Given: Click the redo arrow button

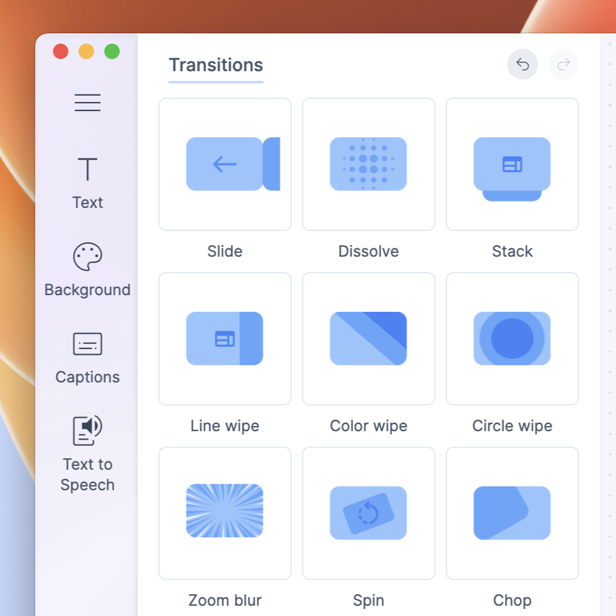Looking at the screenshot, I should (x=563, y=64).
